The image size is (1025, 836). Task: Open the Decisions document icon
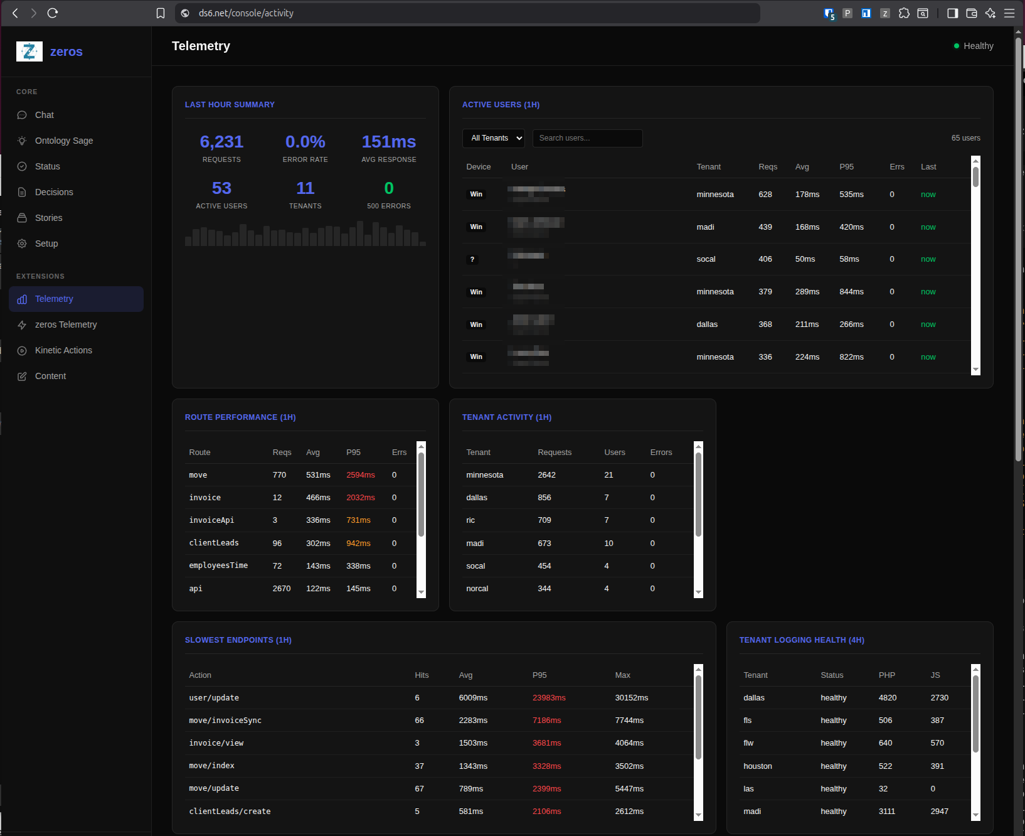pyautogui.click(x=22, y=192)
